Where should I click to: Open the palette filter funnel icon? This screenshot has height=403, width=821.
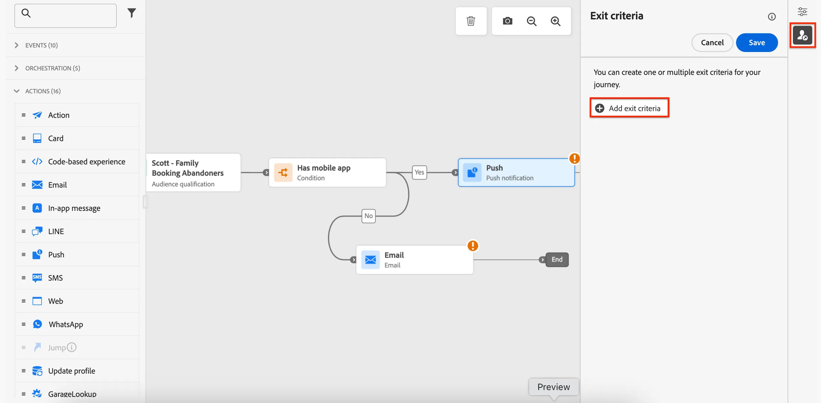point(131,13)
